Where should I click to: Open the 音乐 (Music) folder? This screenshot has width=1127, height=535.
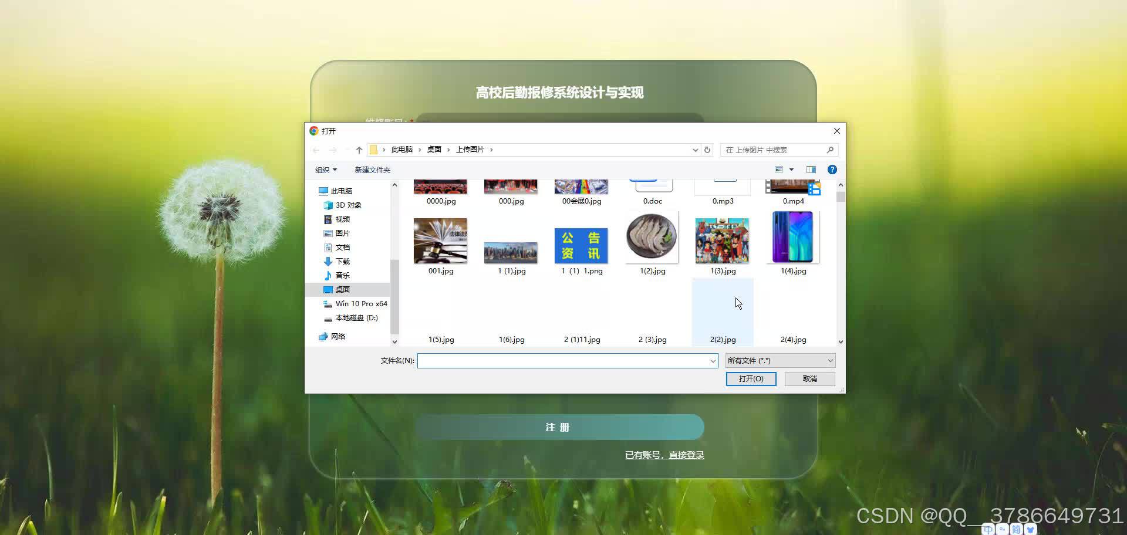342,275
